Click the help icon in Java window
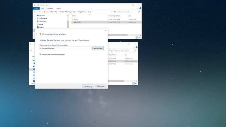The width and height of the screenshot is (226, 127). pos(140,8)
